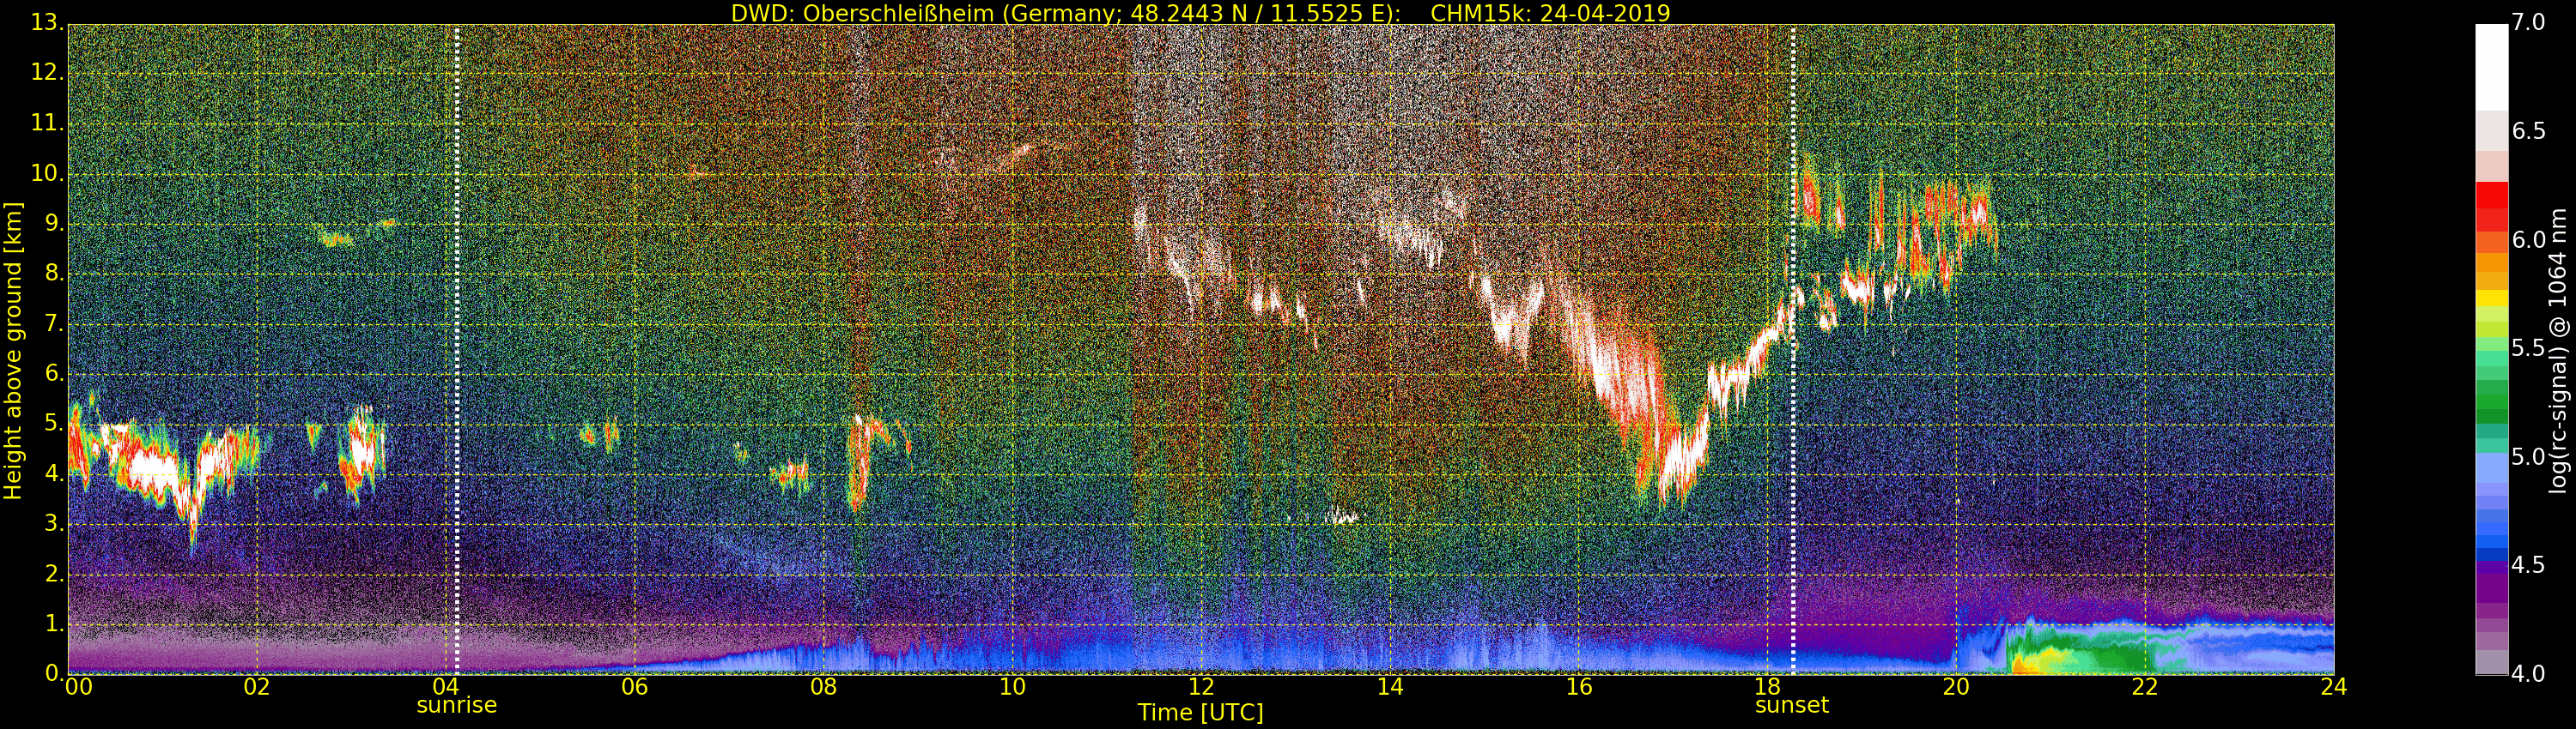Click the 06 tick on time axis
The image size is (2576, 729).
click(x=634, y=687)
